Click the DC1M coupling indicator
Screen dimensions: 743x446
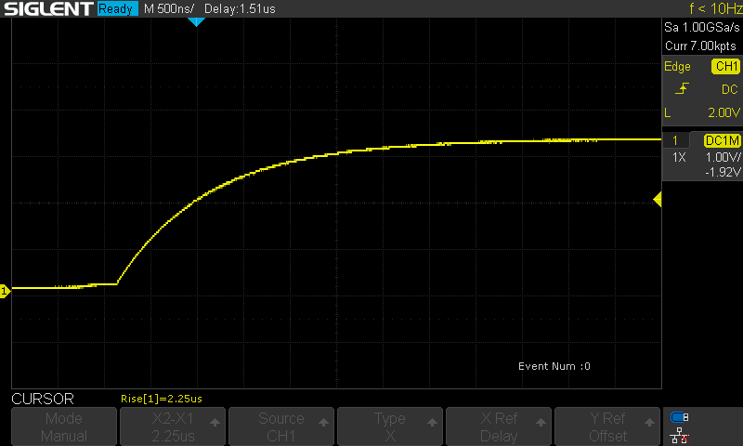tap(722, 140)
